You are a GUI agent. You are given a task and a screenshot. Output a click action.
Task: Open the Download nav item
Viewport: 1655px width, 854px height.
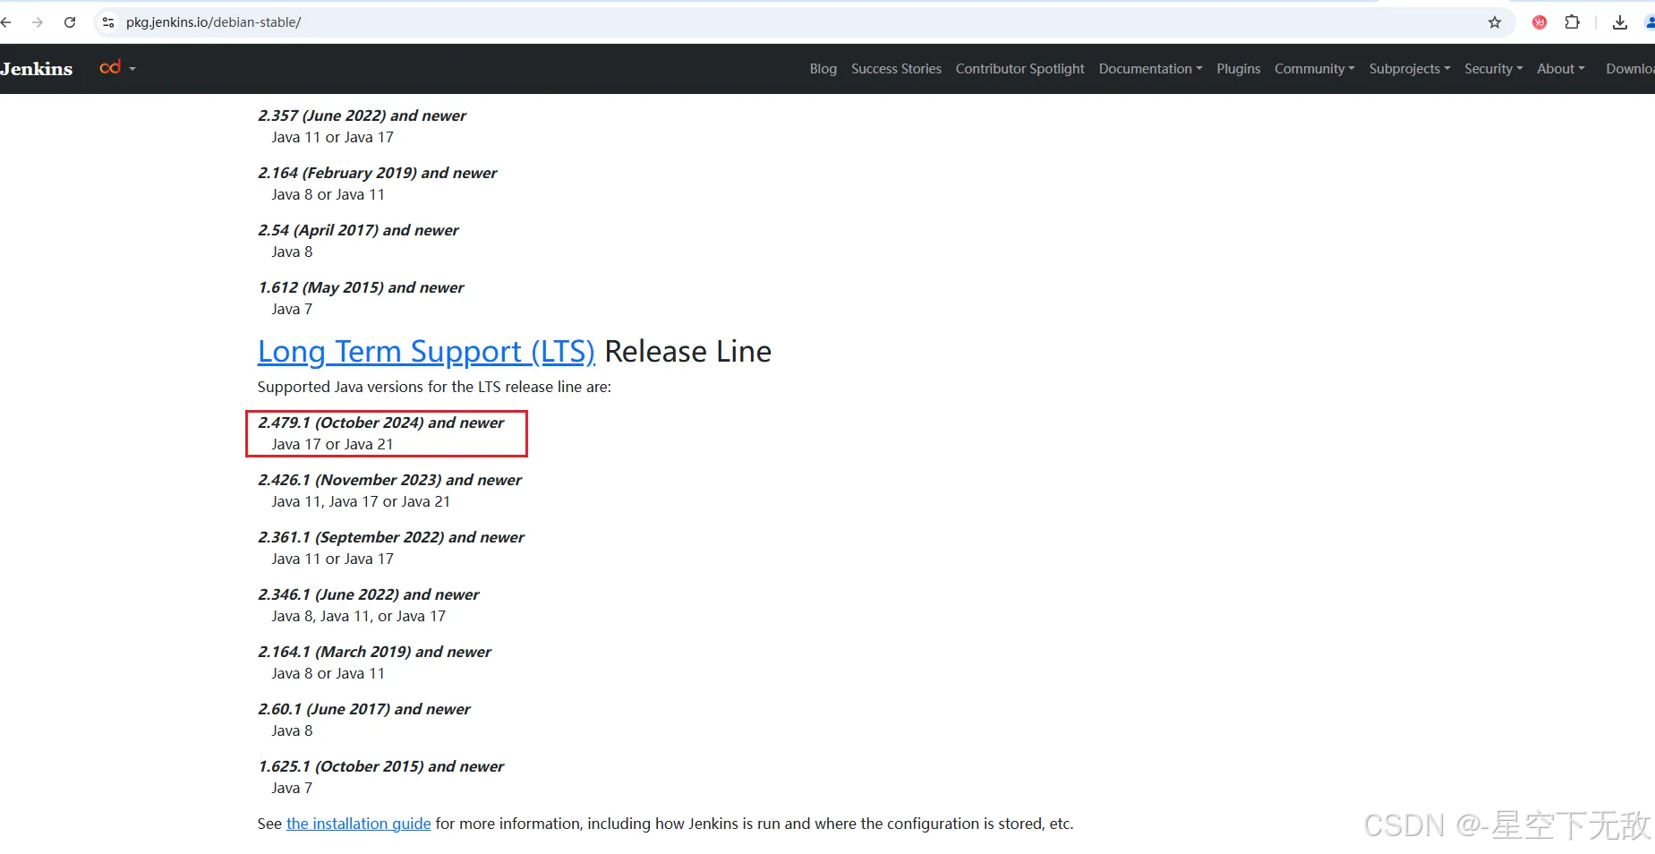coord(1630,69)
